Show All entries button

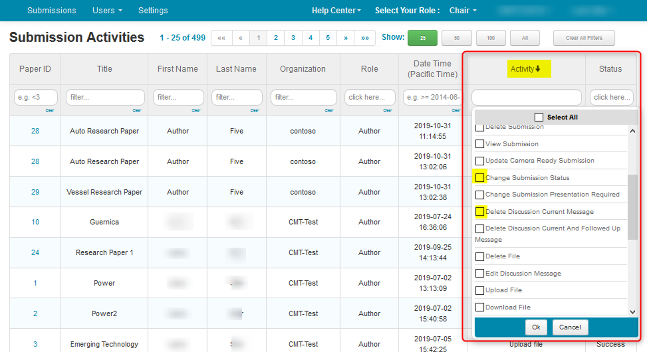pos(525,38)
